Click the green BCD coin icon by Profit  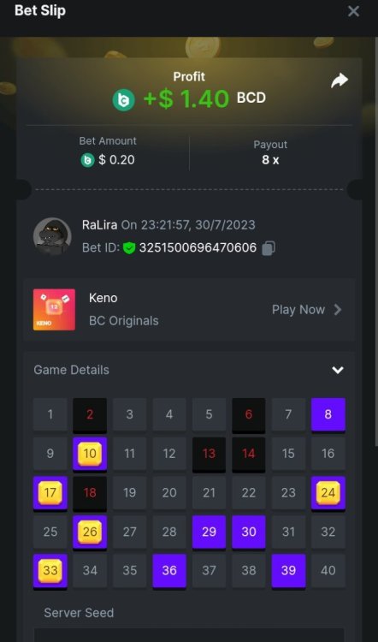click(123, 99)
